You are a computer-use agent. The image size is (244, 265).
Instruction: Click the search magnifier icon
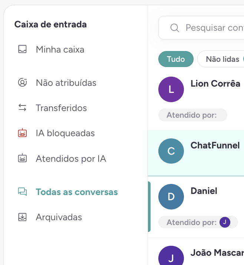pyautogui.click(x=175, y=28)
